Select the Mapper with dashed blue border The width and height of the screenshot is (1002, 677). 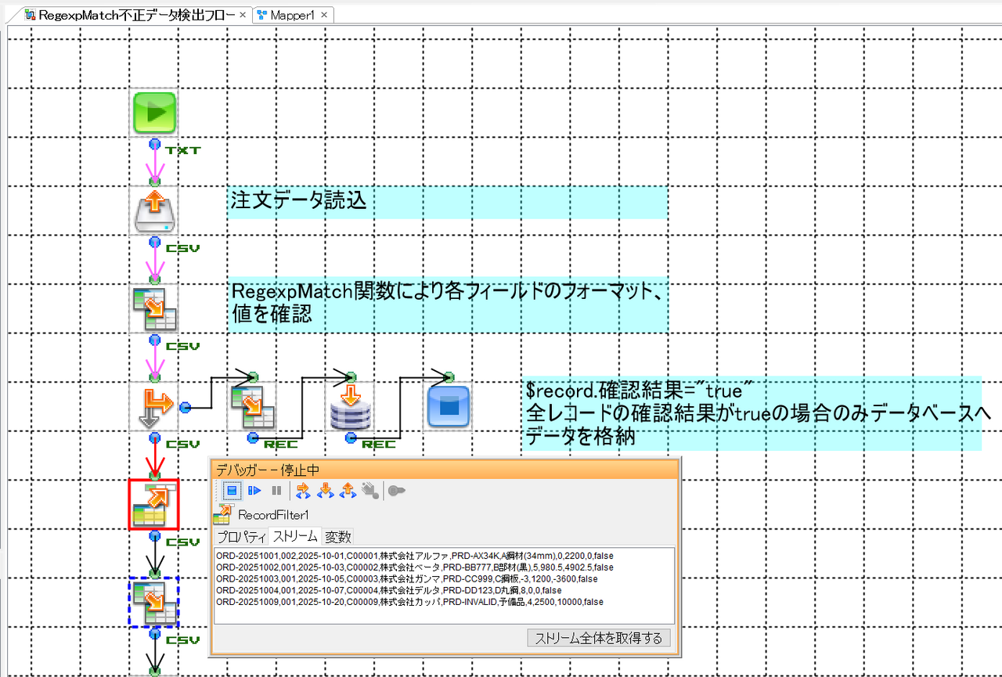click(154, 603)
